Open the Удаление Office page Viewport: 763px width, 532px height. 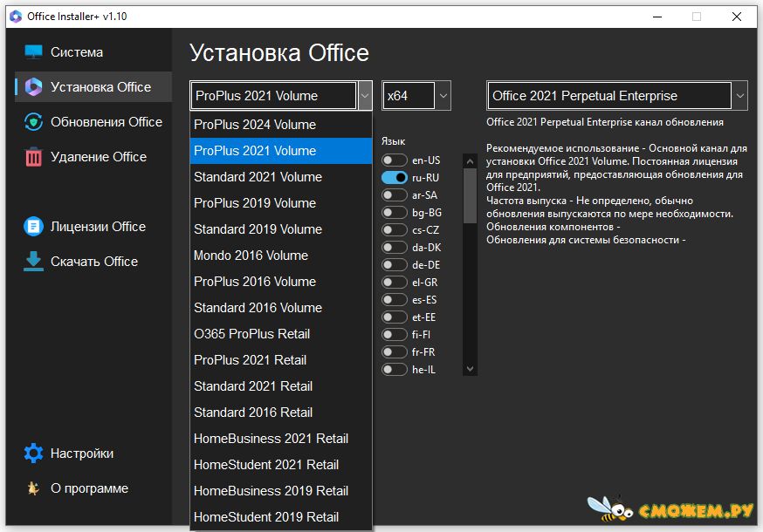pos(93,157)
